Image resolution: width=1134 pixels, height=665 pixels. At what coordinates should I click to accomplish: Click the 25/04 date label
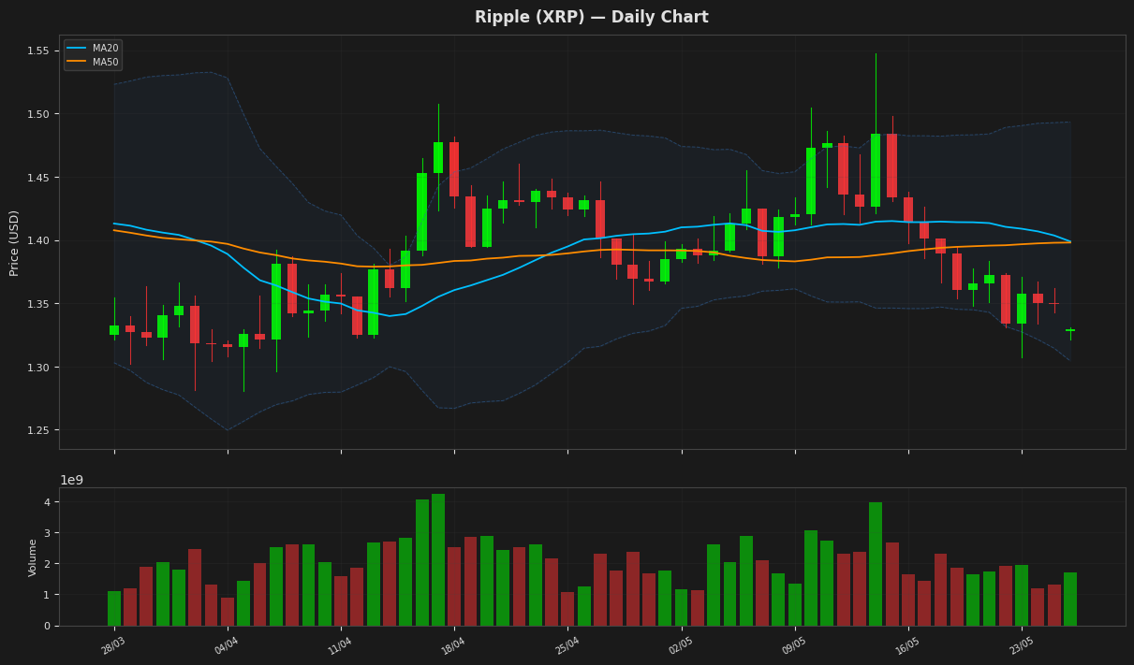[567, 646]
